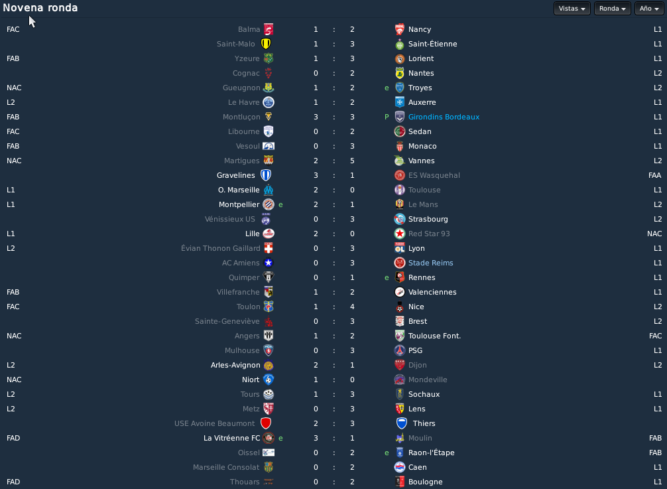Select the Thiers blue shield icon
Screen dimensions: 667x489
[402, 423]
